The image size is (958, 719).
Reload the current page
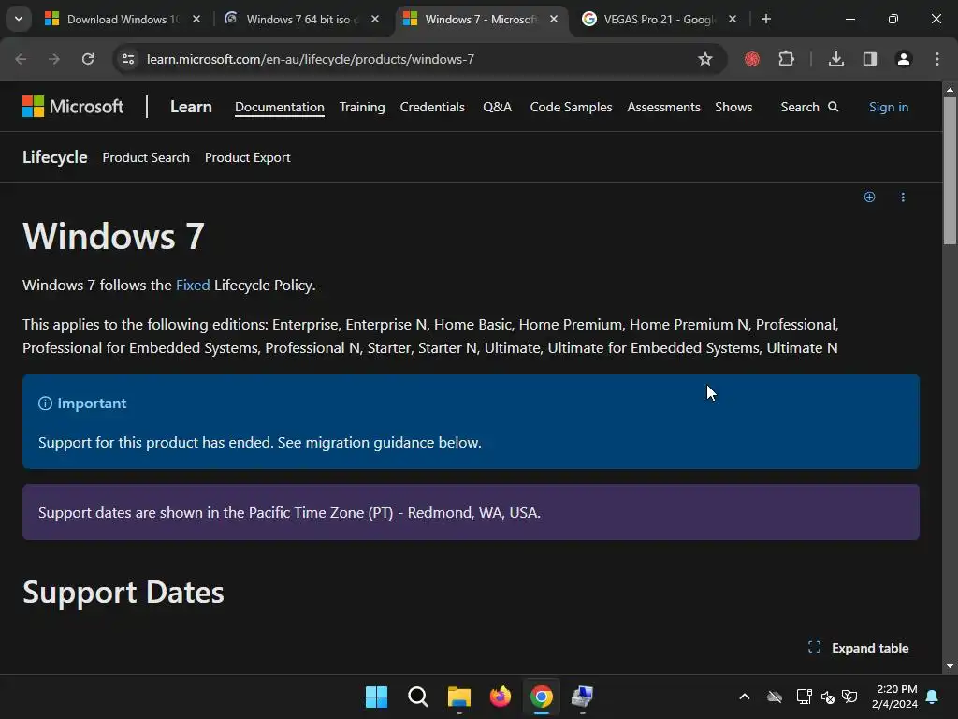88,59
